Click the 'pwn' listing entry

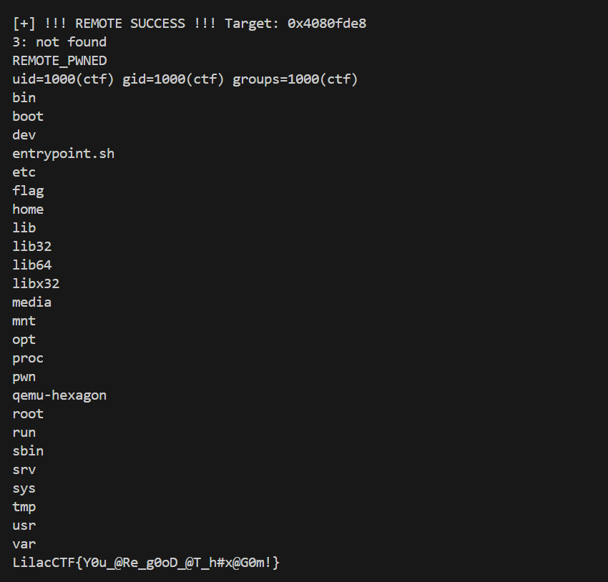coord(24,377)
